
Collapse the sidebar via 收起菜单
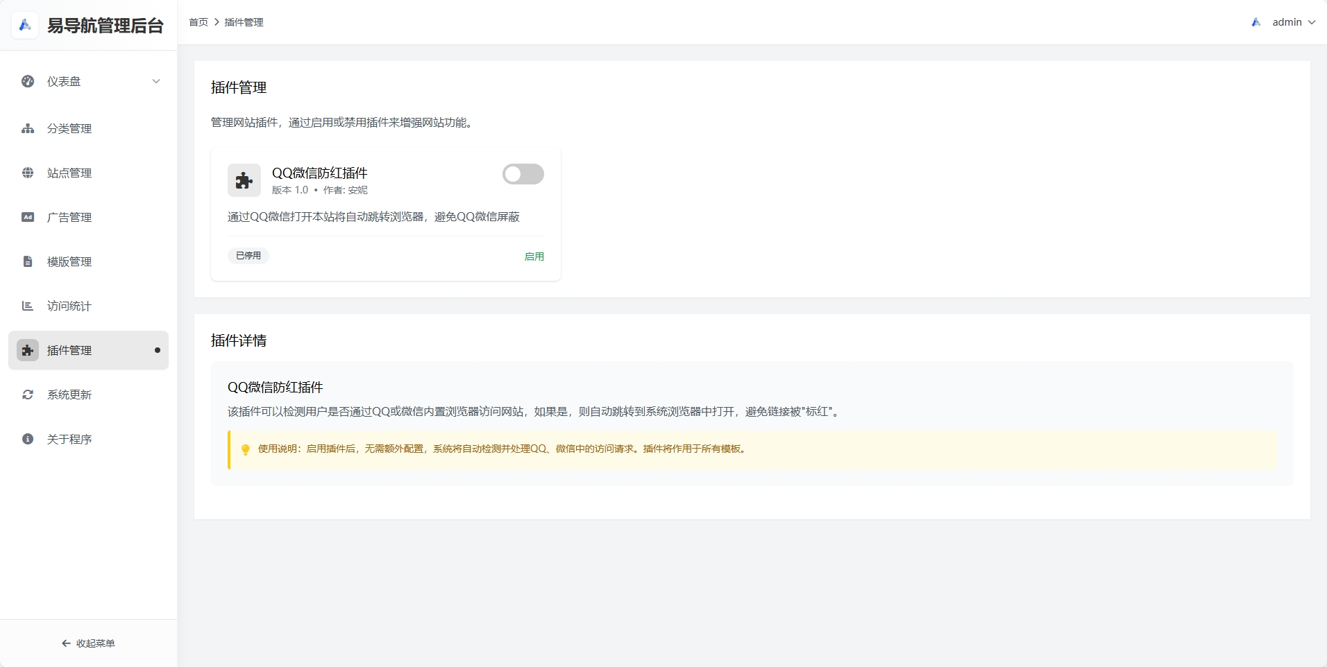tap(88, 643)
